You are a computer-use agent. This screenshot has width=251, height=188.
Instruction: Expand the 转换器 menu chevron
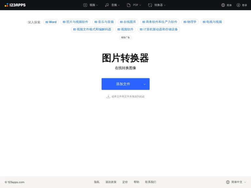165,5
